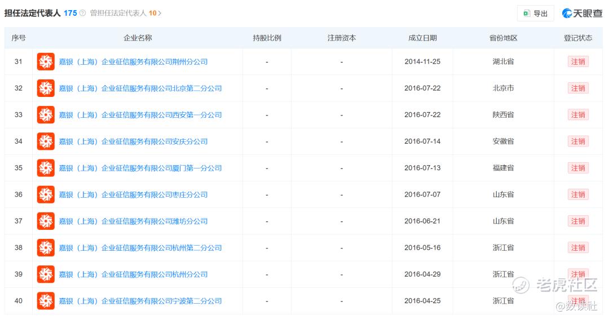Click the 注册资本 column header

[341, 38]
